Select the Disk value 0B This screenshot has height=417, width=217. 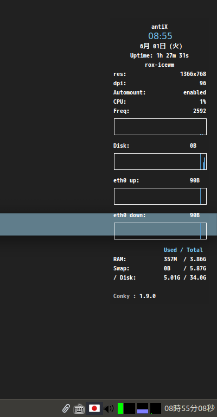tap(193, 146)
